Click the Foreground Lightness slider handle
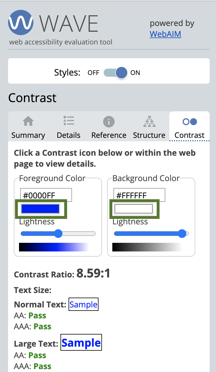 (x=58, y=233)
